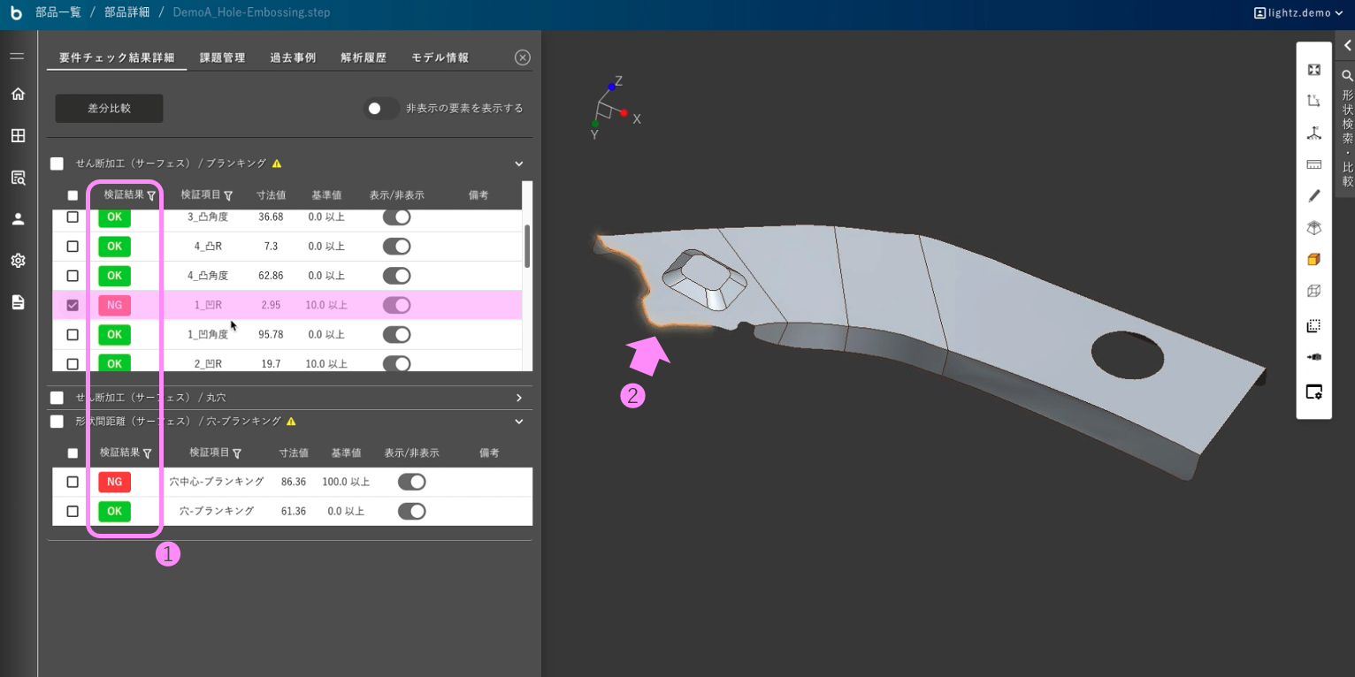Check the box for the 4_凸R row
Screen dimensions: 1355x677
[73, 247]
